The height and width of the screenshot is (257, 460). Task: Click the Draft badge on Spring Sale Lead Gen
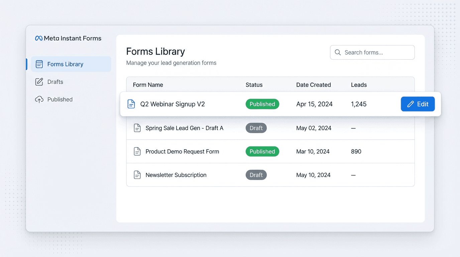click(x=256, y=128)
